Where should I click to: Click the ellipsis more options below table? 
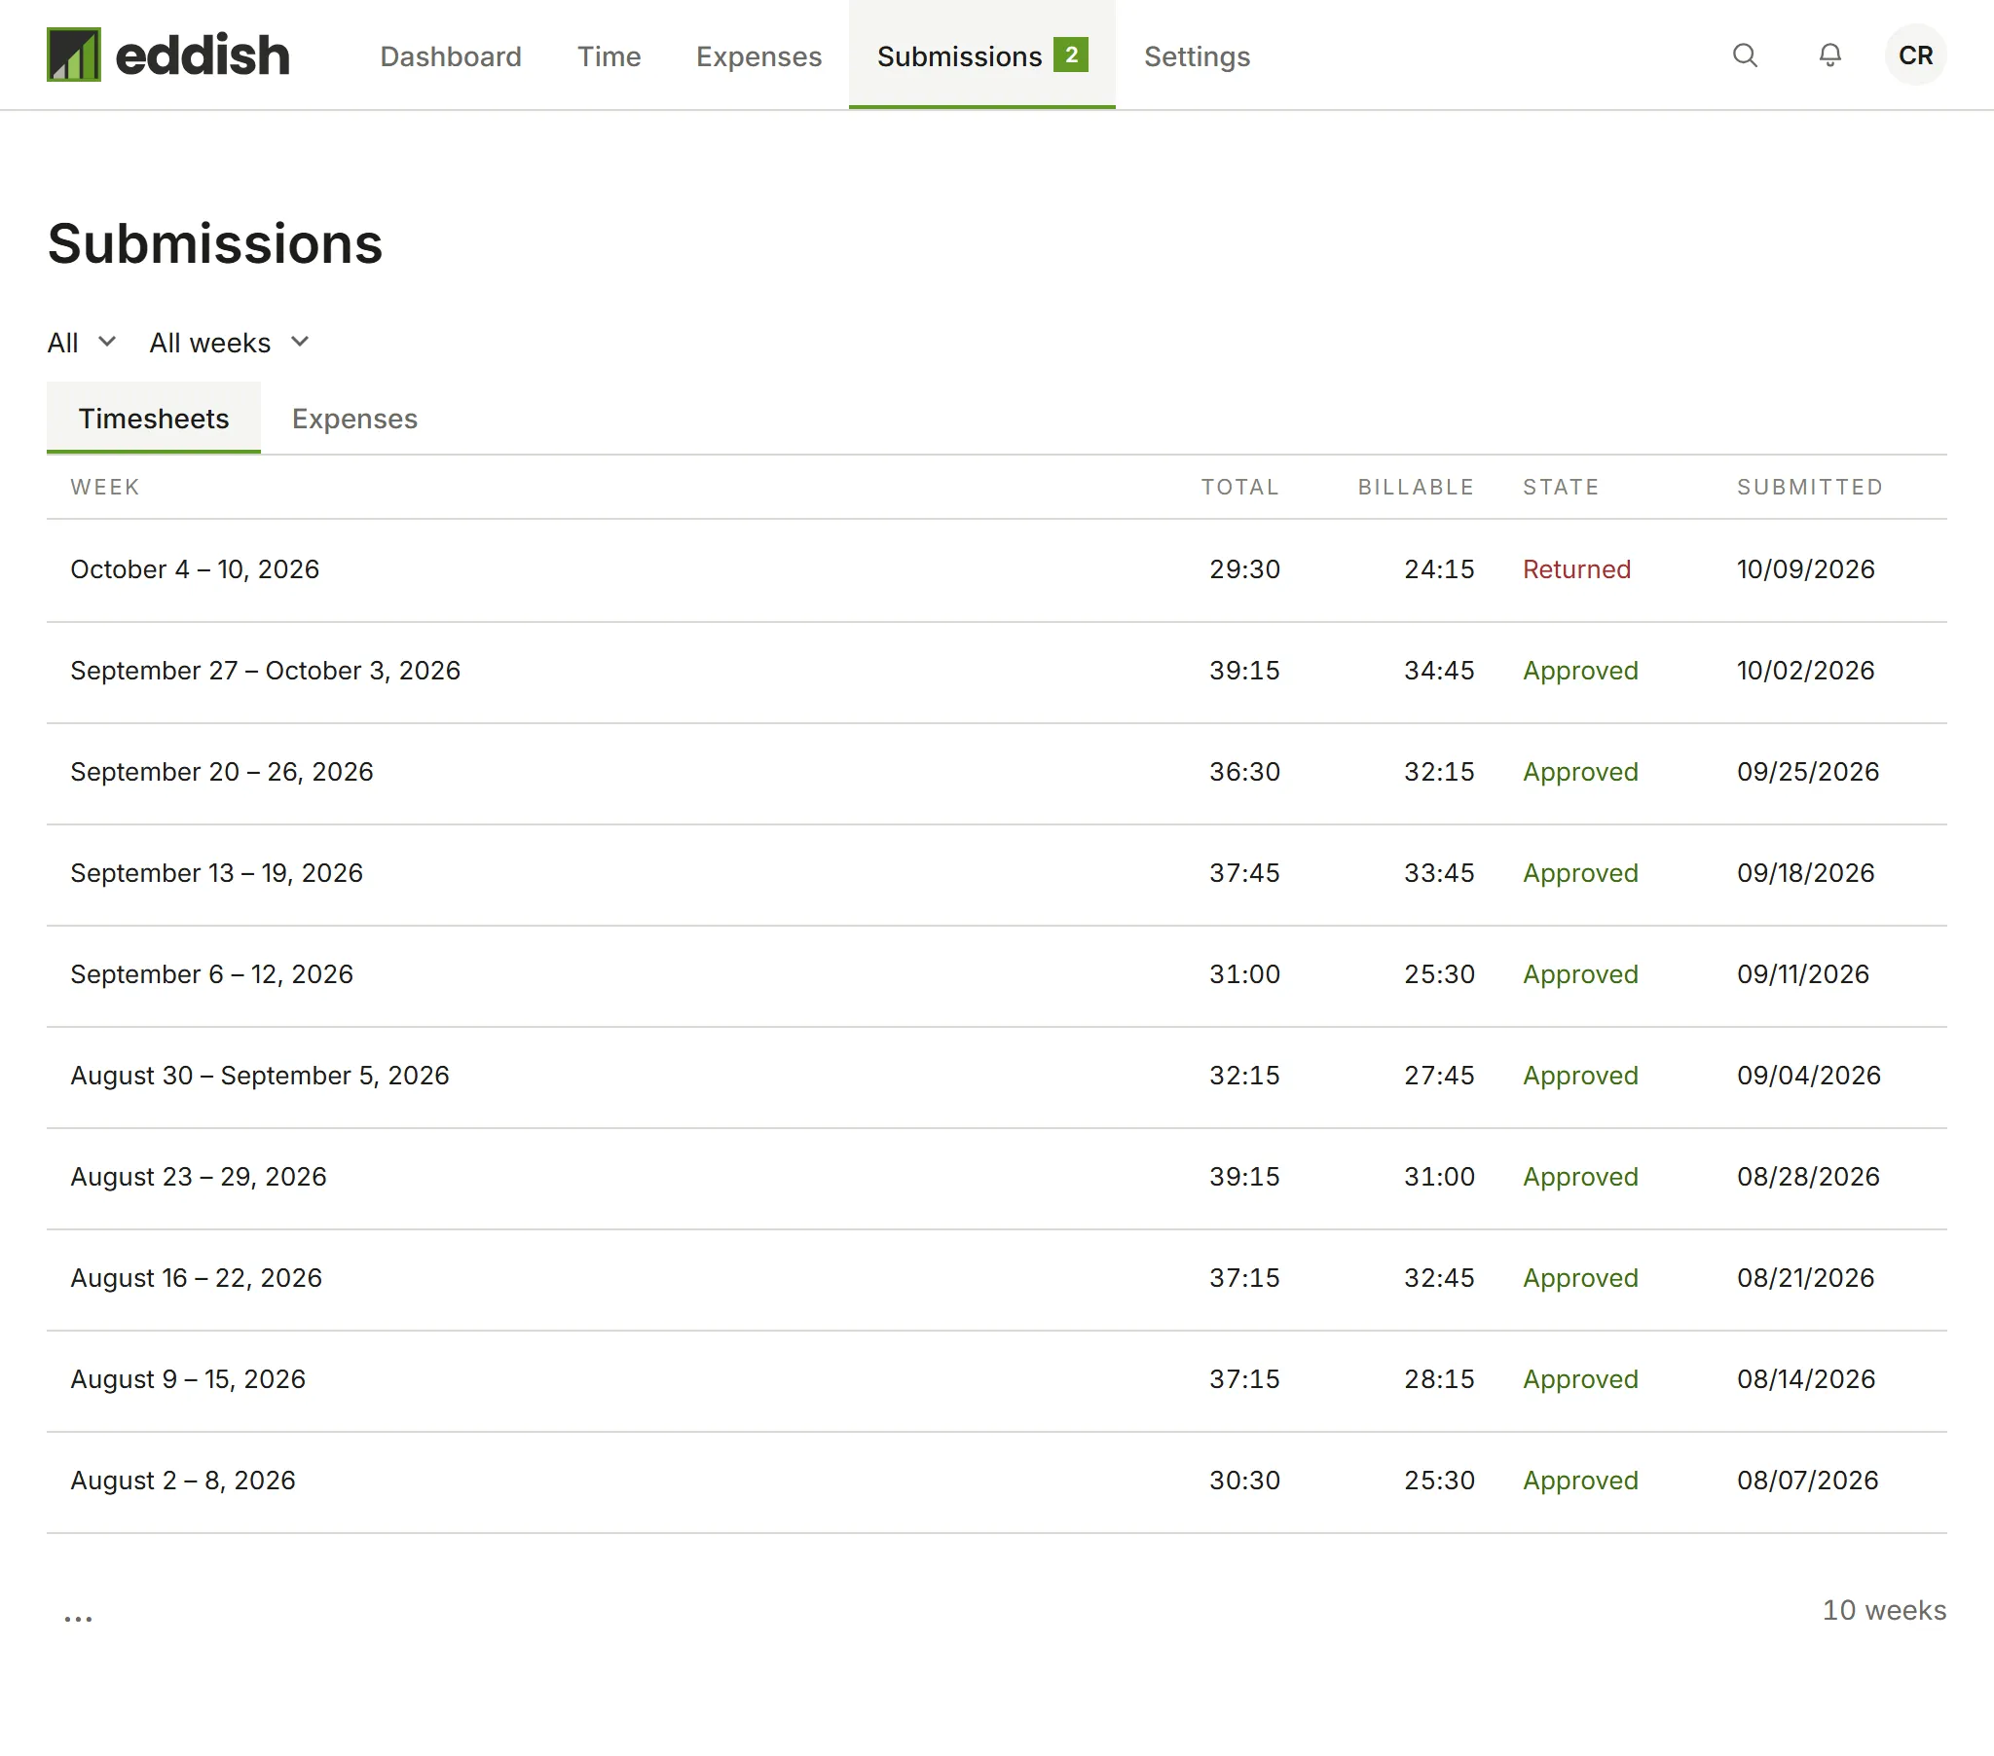78,1618
